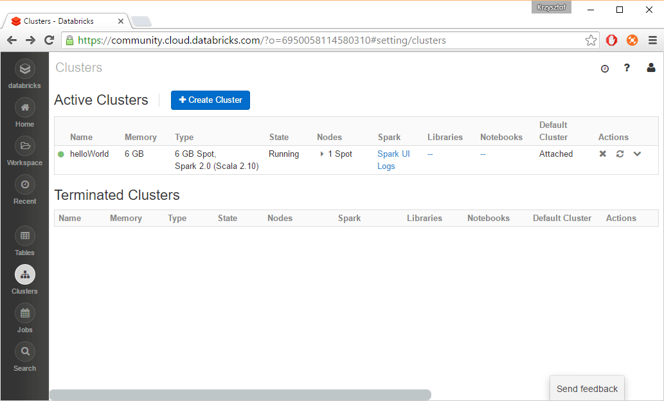Click the Spark 2.0 (Scala 2.10) type text
664x401 pixels.
[217, 166]
